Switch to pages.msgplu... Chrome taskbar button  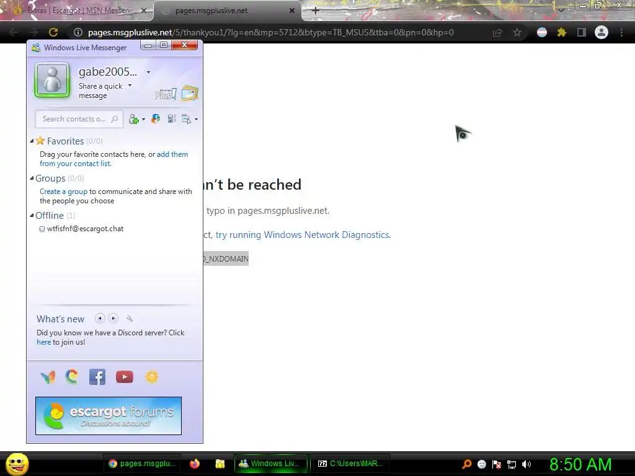[142, 464]
